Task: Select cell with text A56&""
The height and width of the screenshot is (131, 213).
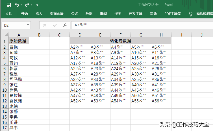Action: pos(161,101)
